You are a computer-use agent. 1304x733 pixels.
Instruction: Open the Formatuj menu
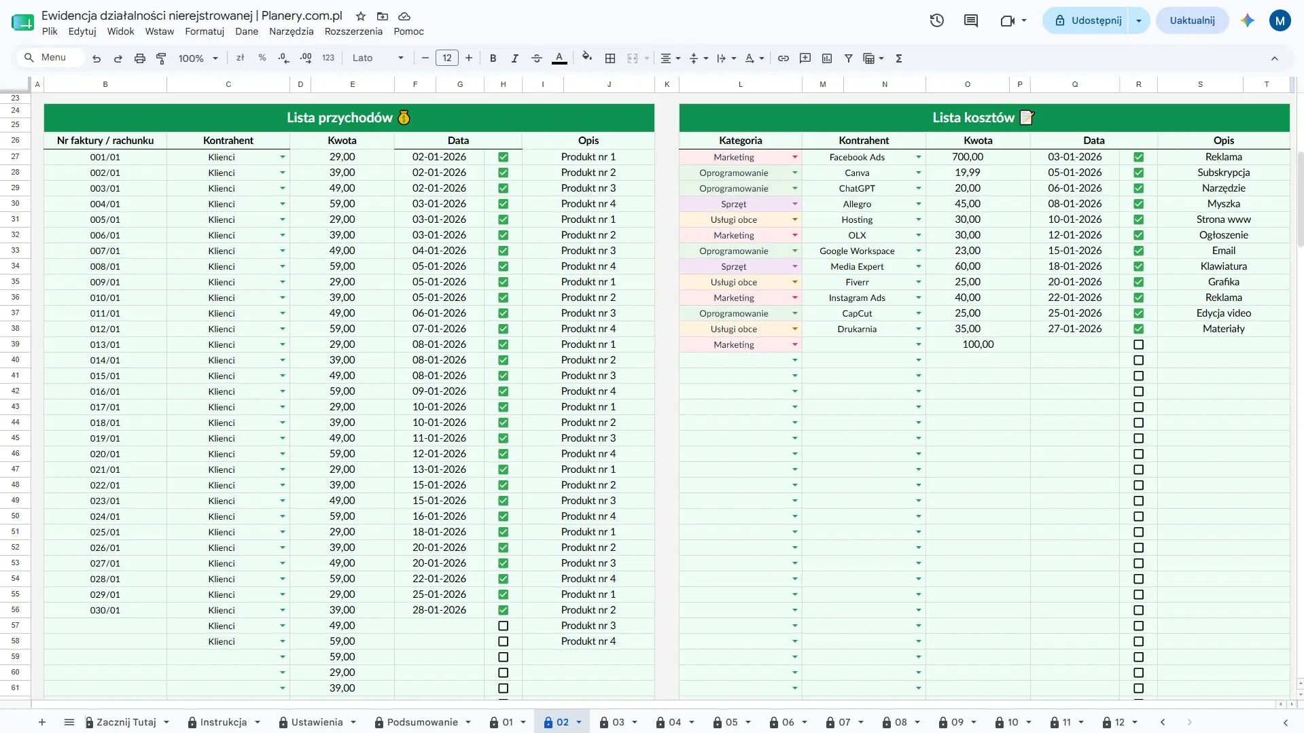tap(205, 31)
